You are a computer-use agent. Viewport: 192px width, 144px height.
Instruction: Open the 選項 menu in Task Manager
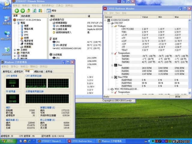click(14, 67)
